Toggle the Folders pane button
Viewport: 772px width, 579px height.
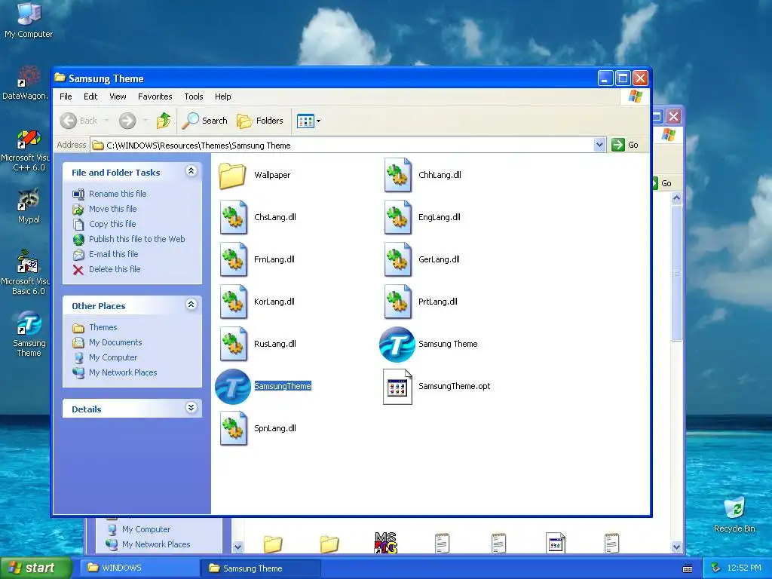click(260, 121)
